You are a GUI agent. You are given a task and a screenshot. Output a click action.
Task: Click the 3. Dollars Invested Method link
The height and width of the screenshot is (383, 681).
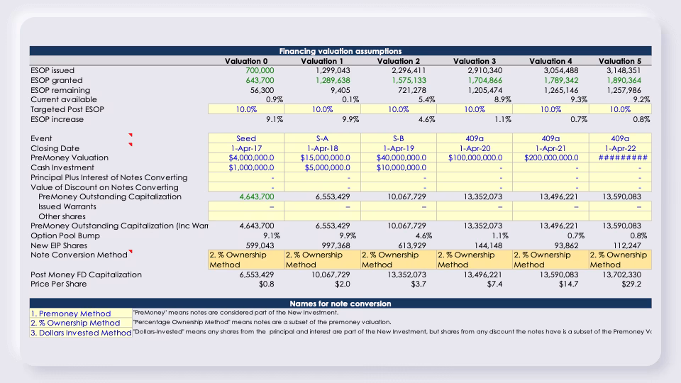[x=81, y=333]
